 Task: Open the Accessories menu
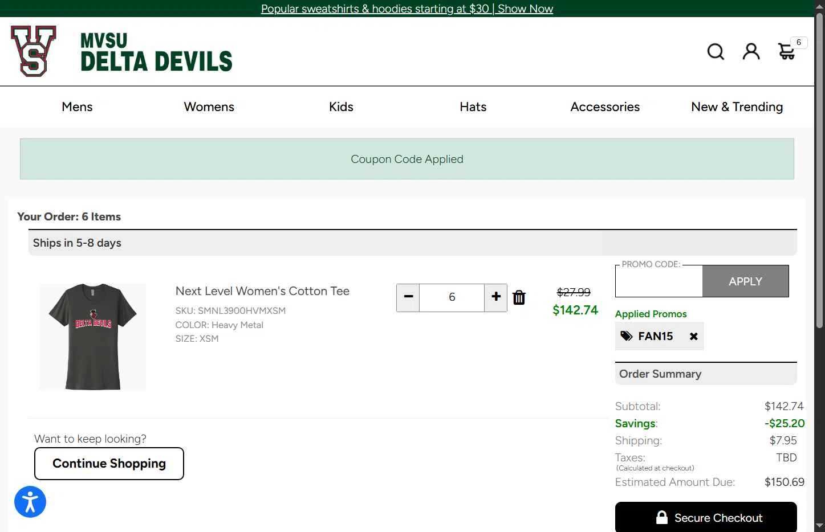[x=605, y=107]
